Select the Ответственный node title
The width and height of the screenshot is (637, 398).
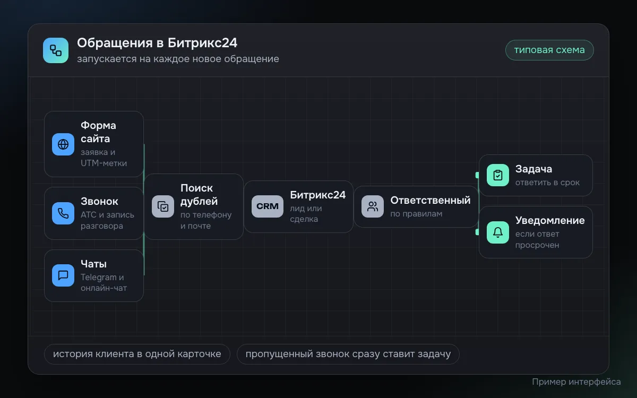pos(431,200)
